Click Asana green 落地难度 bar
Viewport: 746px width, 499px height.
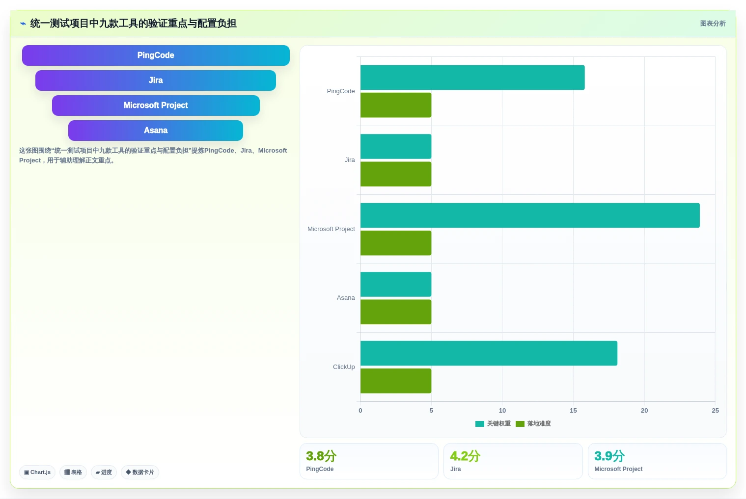pos(396,312)
